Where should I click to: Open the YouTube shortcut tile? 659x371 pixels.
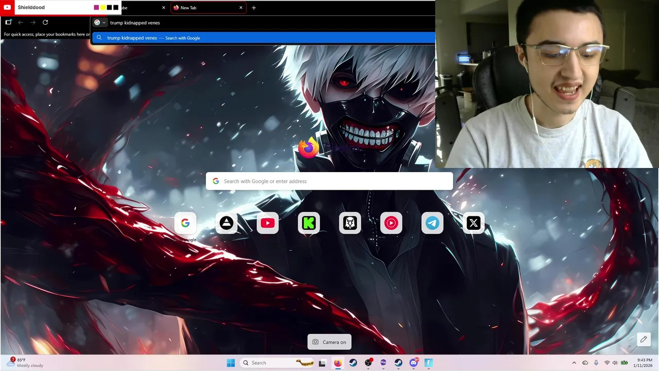pos(268,223)
